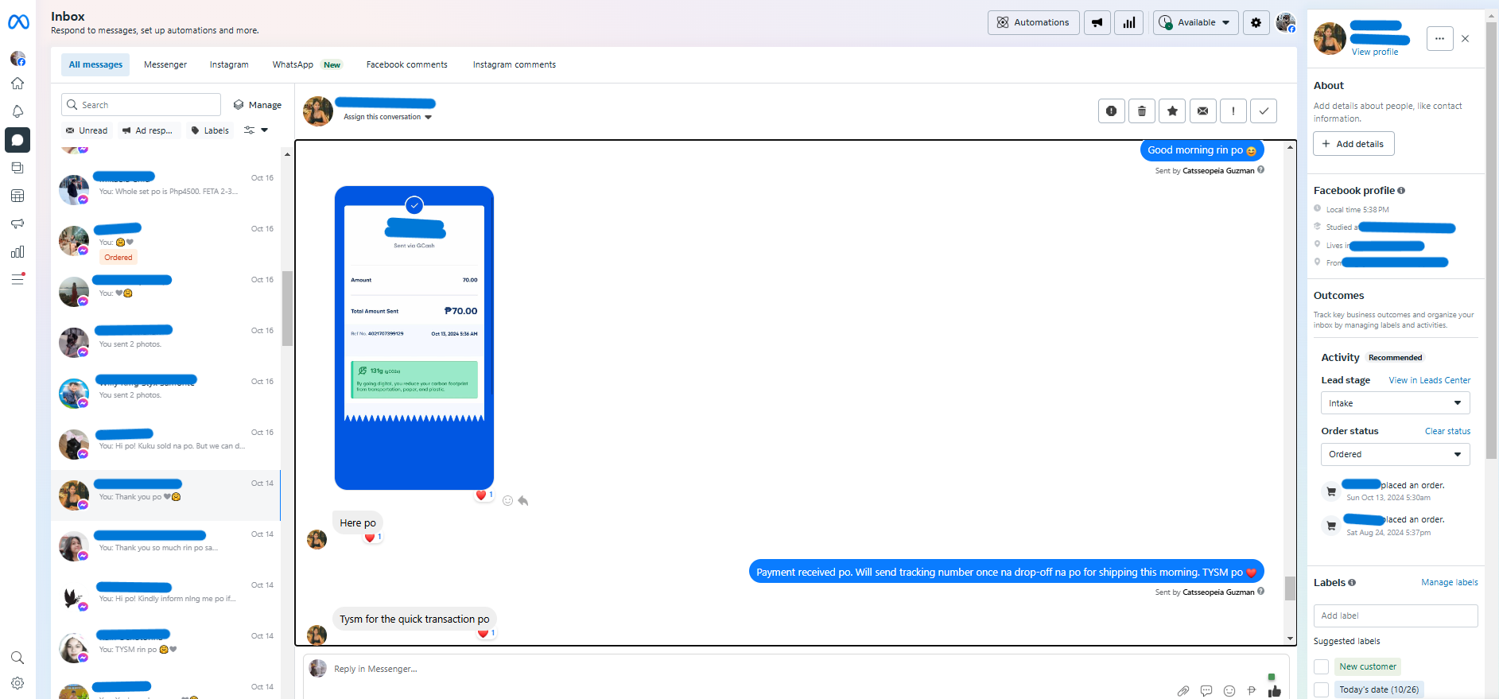Open the Meta logo home link
The width and height of the screenshot is (1499, 699).
[x=18, y=22]
